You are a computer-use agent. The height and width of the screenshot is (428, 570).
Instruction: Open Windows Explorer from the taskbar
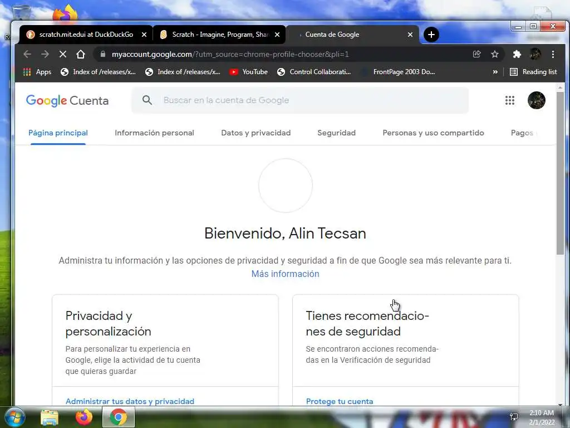[50, 417]
